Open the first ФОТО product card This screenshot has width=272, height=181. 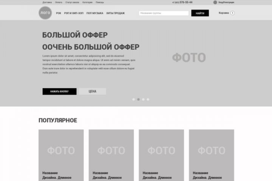(61, 155)
